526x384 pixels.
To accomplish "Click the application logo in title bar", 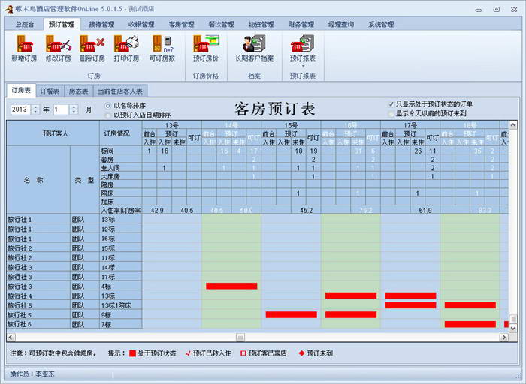I will coord(9,9).
